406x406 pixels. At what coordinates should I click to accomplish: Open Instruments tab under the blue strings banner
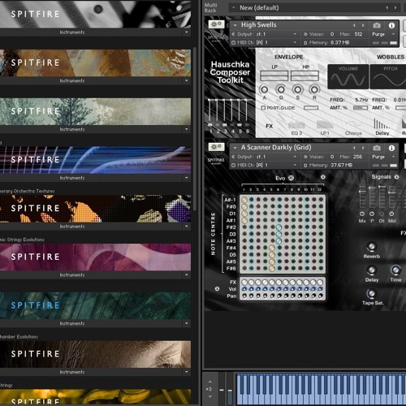(x=72, y=178)
